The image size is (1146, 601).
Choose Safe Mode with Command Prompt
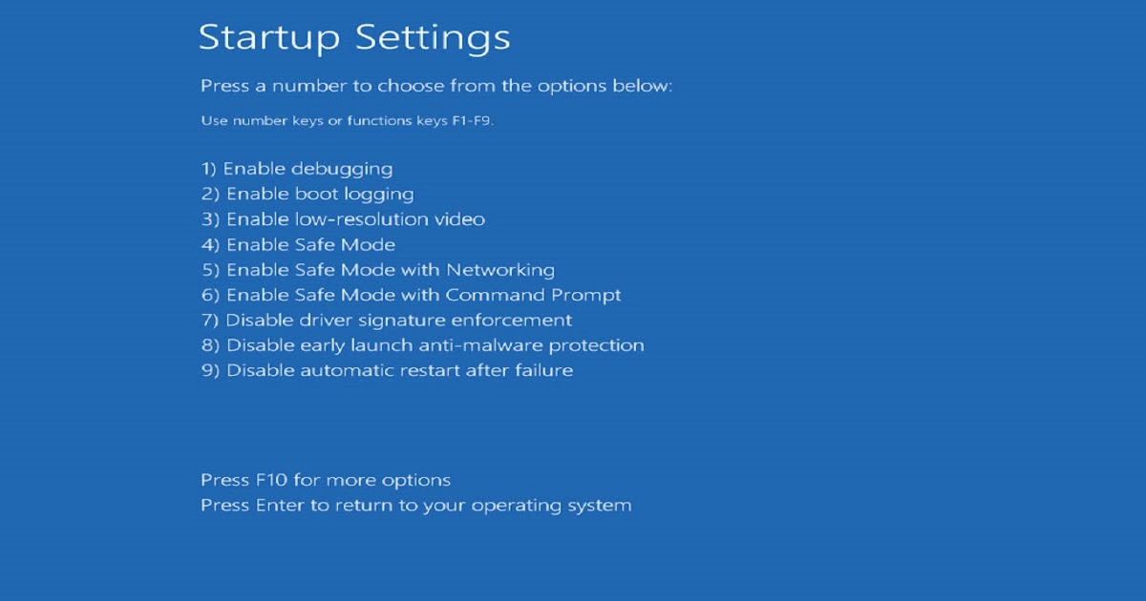coord(411,295)
